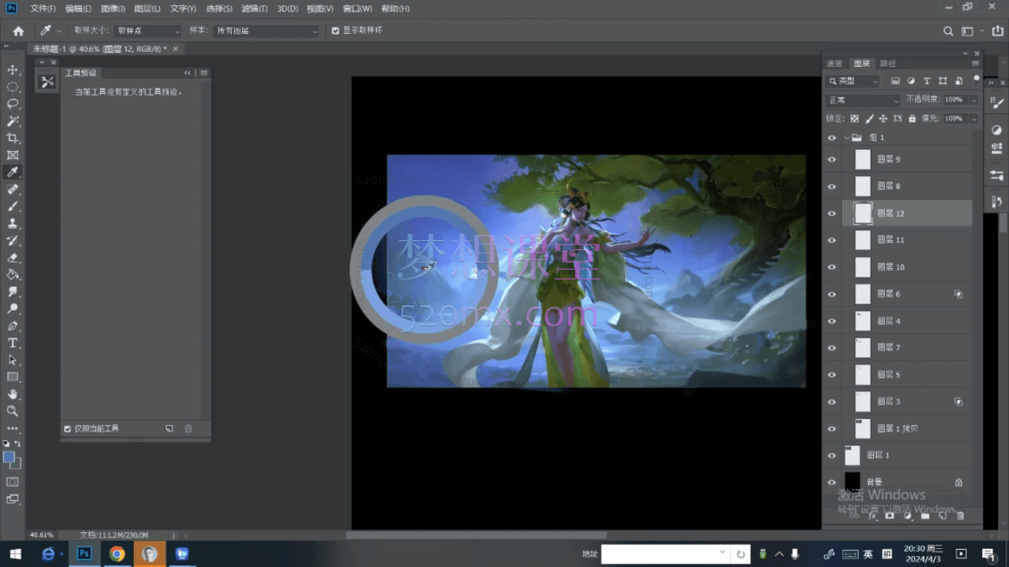The height and width of the screenshot is (567, 1009).
Task: Select the Crop tool
Action: 13,138
